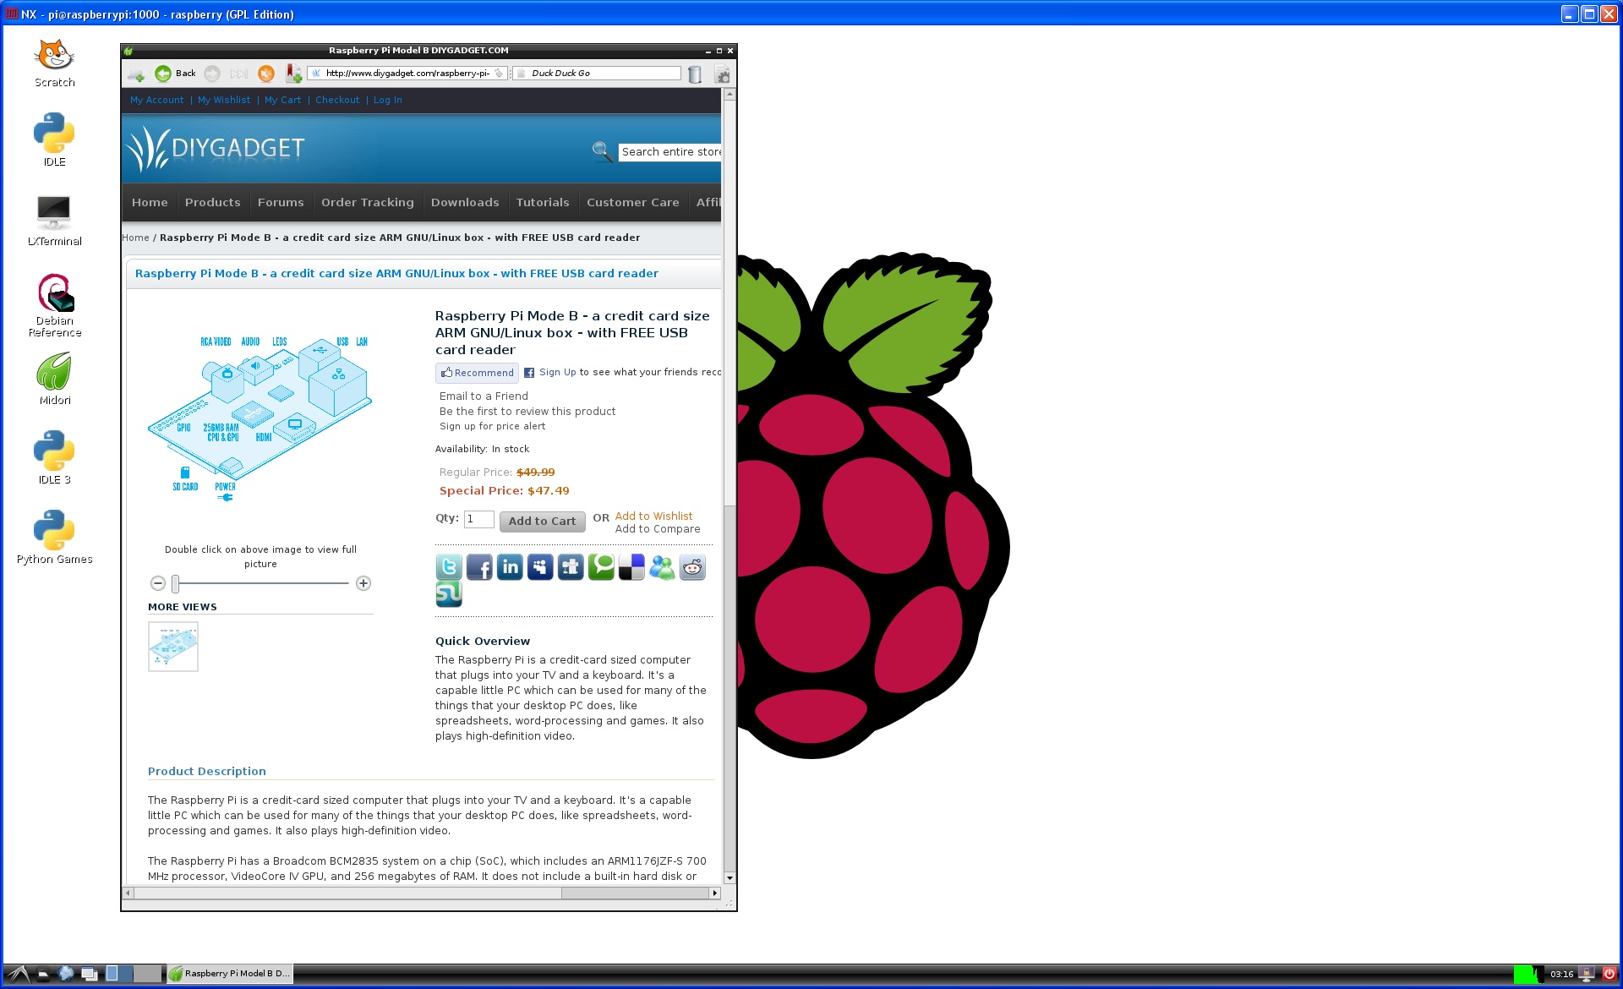Click the Midori vertical scrollbar

[x=730, y=485]
